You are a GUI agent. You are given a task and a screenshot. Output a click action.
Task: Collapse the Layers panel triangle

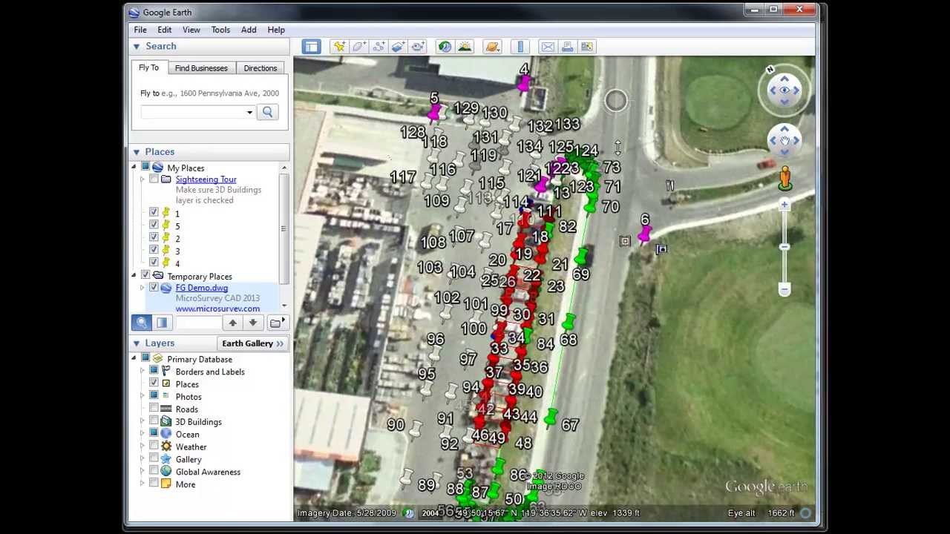(137, 343)
